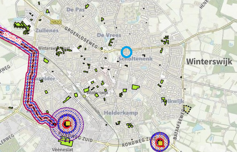Click the Pelkwijk neighbourhood label

tap(173, 101)
